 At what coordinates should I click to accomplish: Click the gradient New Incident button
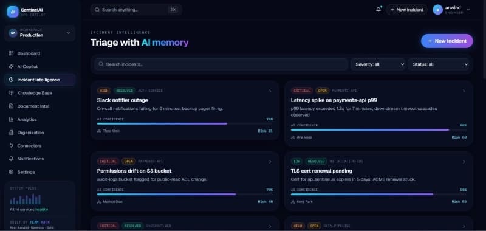click(447, 41)
